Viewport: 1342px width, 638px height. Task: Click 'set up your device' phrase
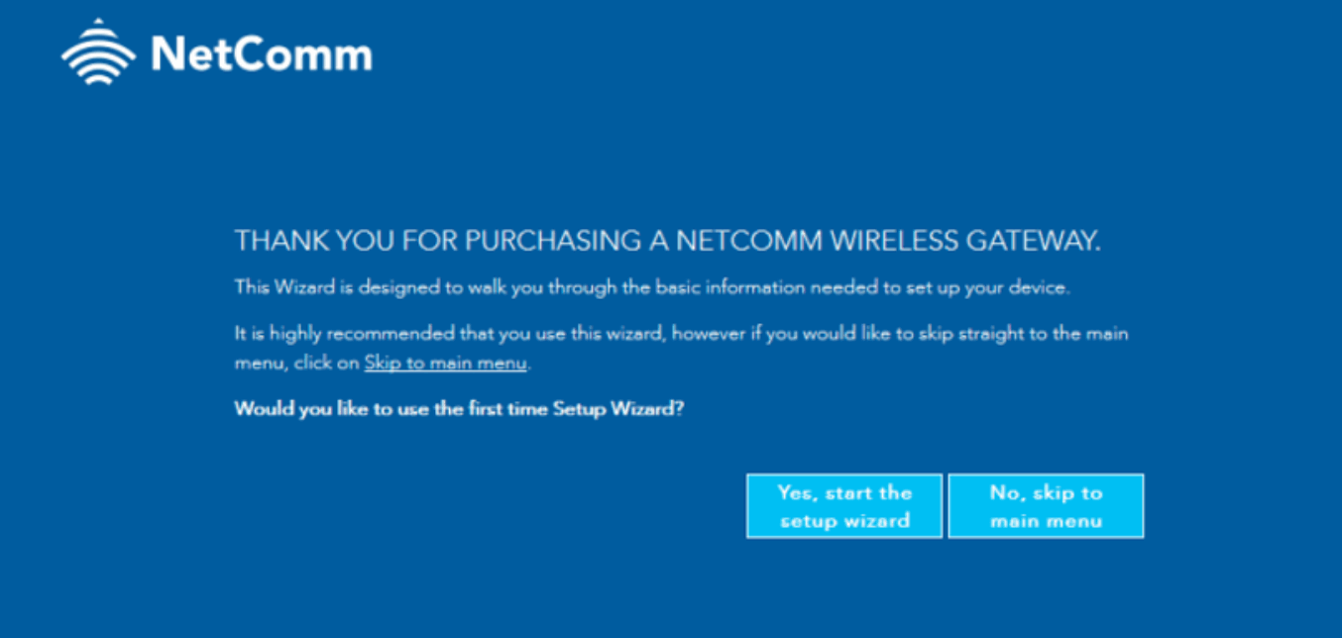click(995, 288)
